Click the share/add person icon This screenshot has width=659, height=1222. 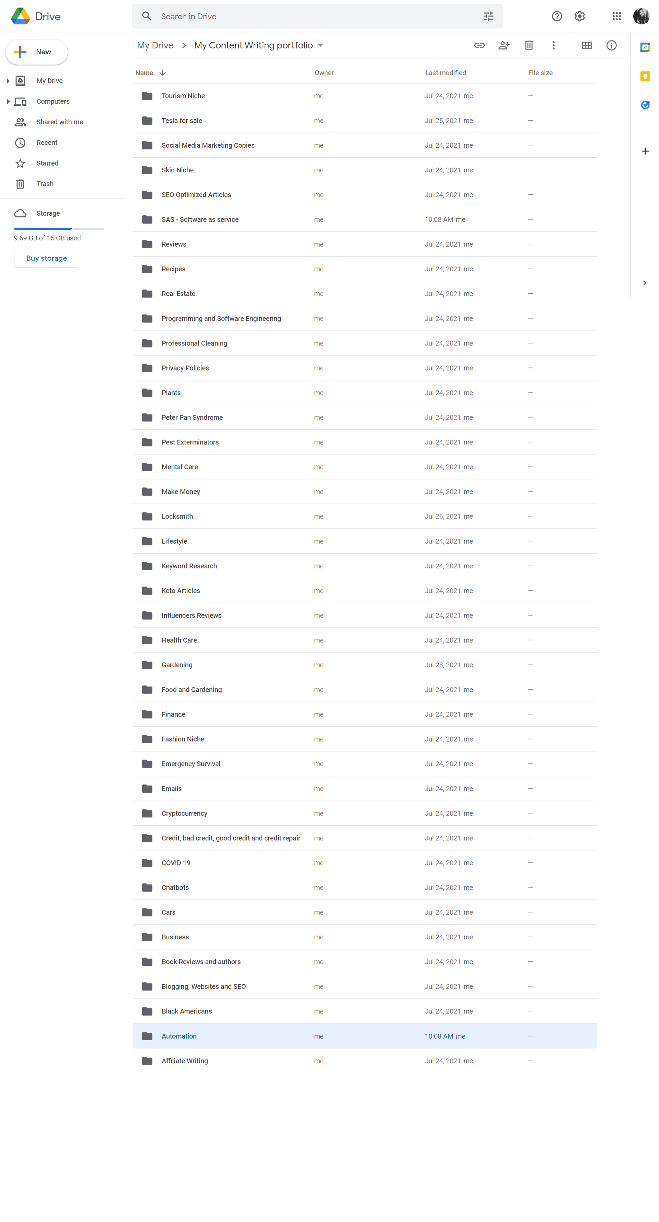[x=504, y=45]
